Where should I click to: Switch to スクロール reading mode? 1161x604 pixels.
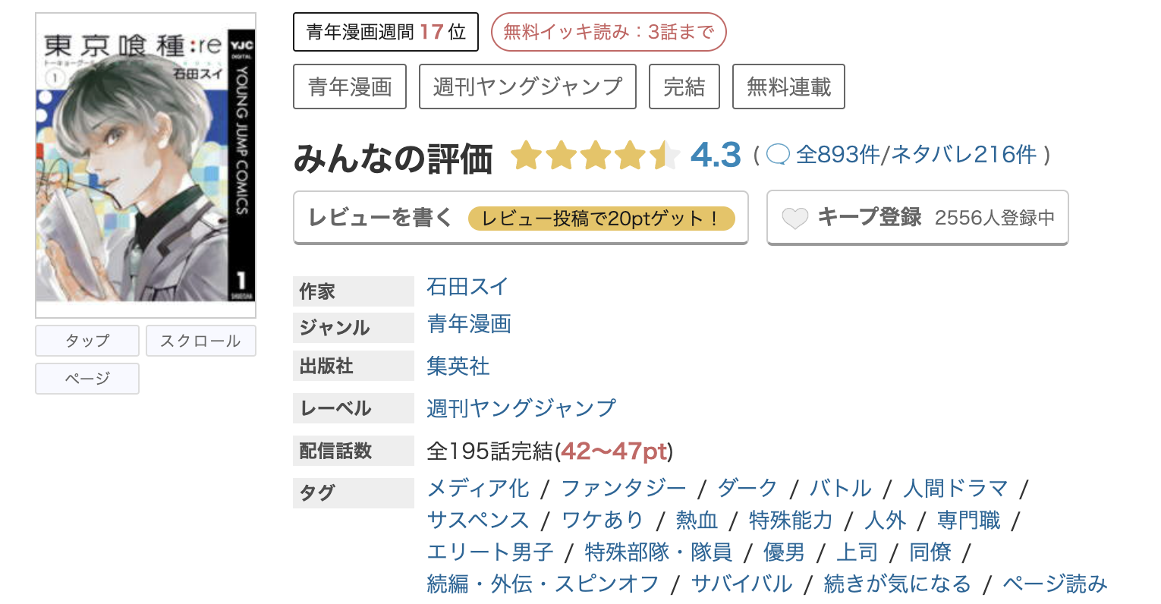pos(200,340)
